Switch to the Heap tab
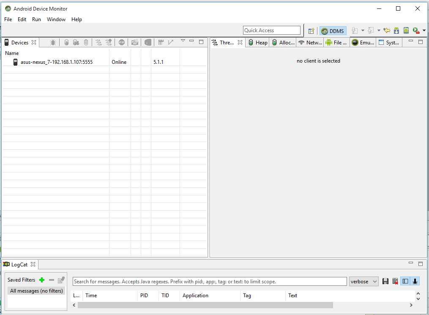The height and width of the screenshot is (315, 429). click(258, 43)
